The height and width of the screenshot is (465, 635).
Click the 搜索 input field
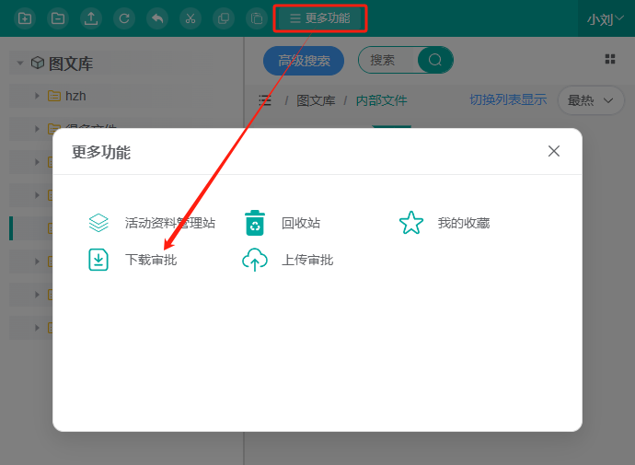387,61
